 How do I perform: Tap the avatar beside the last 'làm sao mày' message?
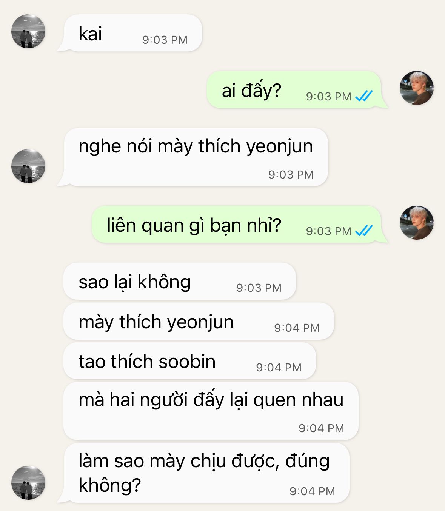point(28,483)
